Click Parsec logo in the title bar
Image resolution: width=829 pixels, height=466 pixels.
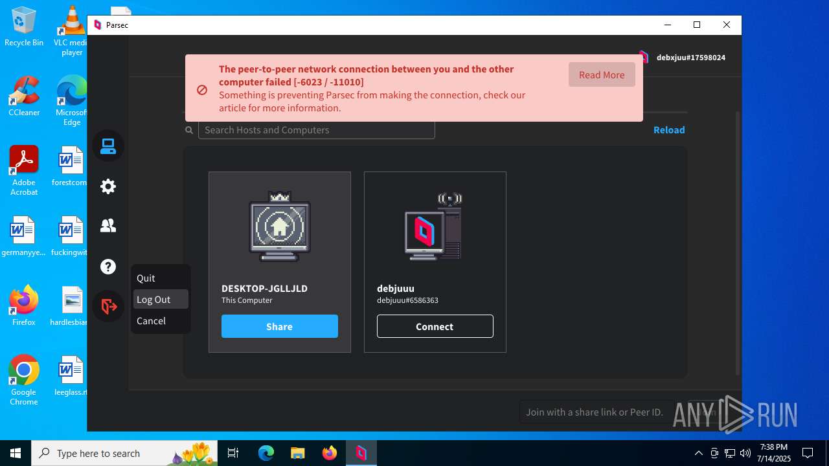(98, 25)
